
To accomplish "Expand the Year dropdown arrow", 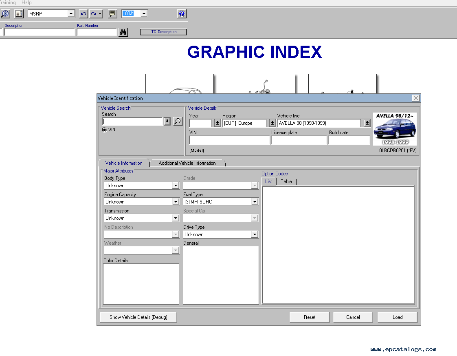I will (x=218, y=123).
